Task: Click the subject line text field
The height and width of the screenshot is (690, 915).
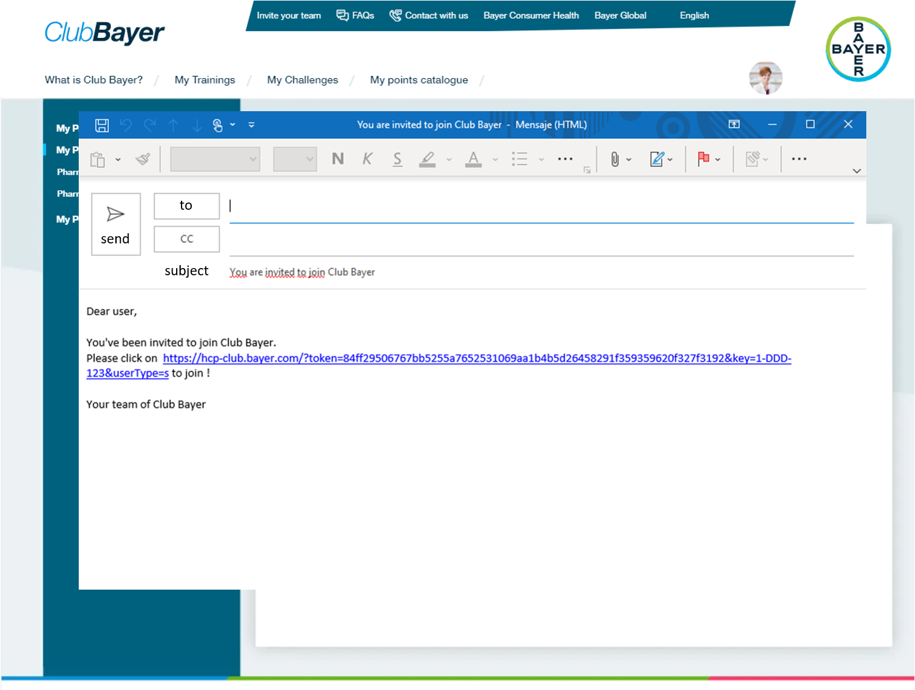Action: 542,272
